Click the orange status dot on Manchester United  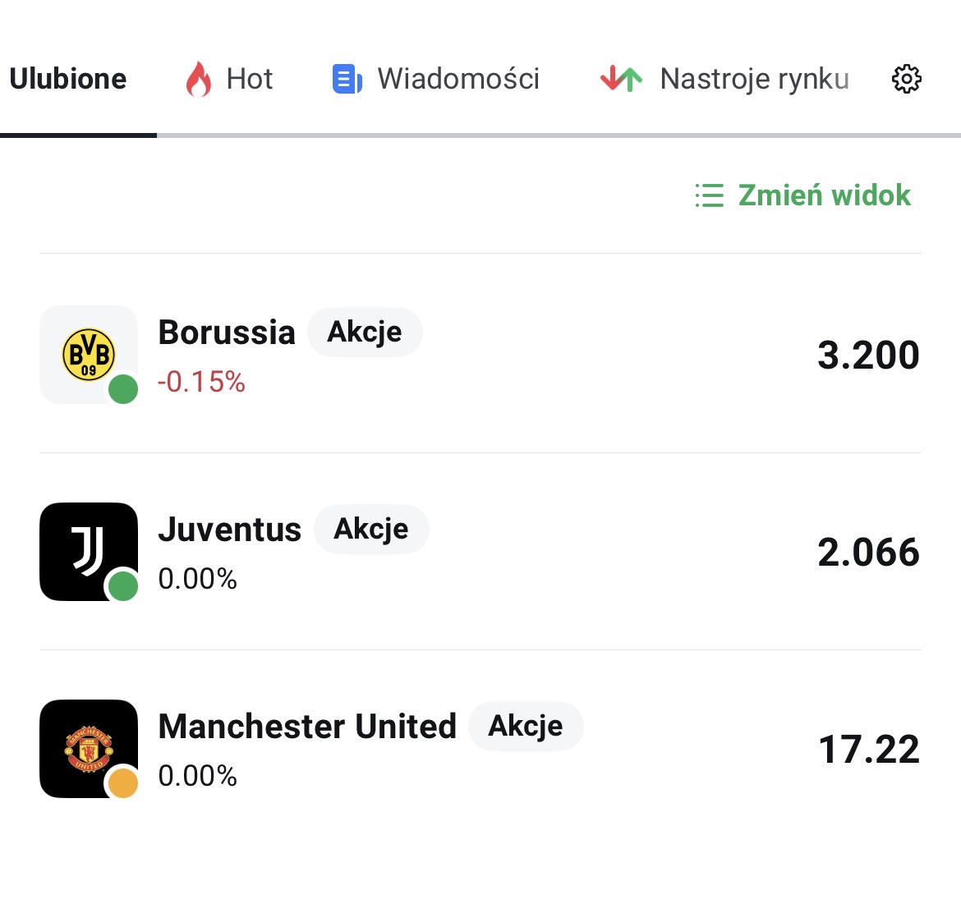(x=123, y=782)
